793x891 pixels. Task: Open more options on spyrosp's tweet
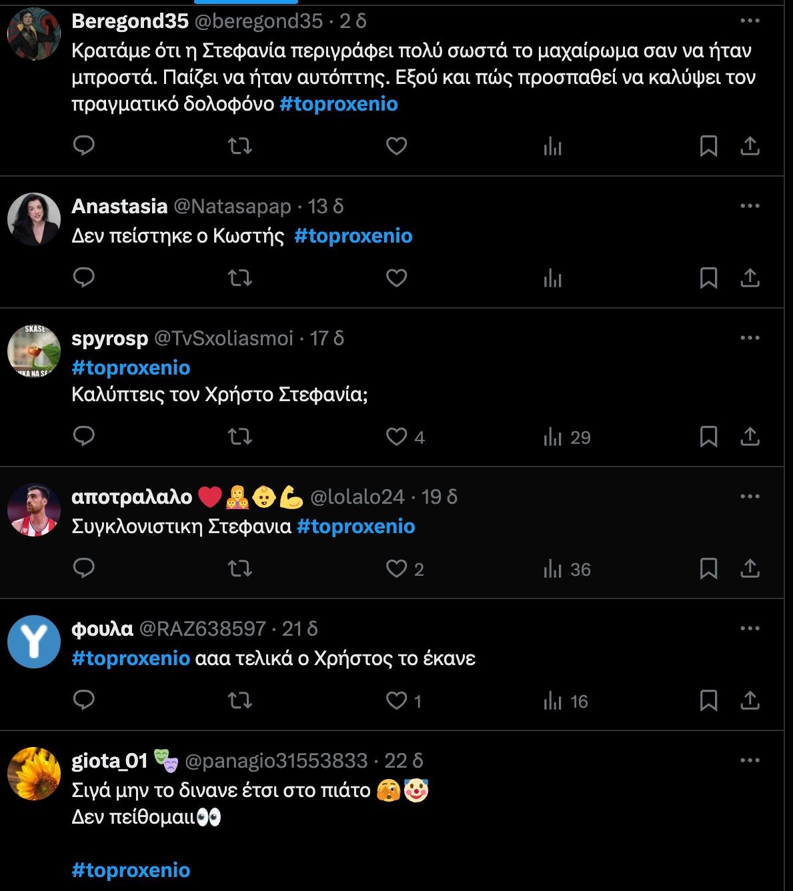750,338
